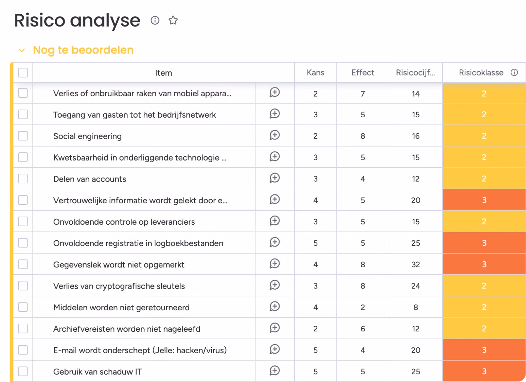This screenshot has width=526, height=382.
Task: Click the Kans value 2 for Verlies of onbruikbaar raken
Action: pyautogui.click(x=315, y=94)
